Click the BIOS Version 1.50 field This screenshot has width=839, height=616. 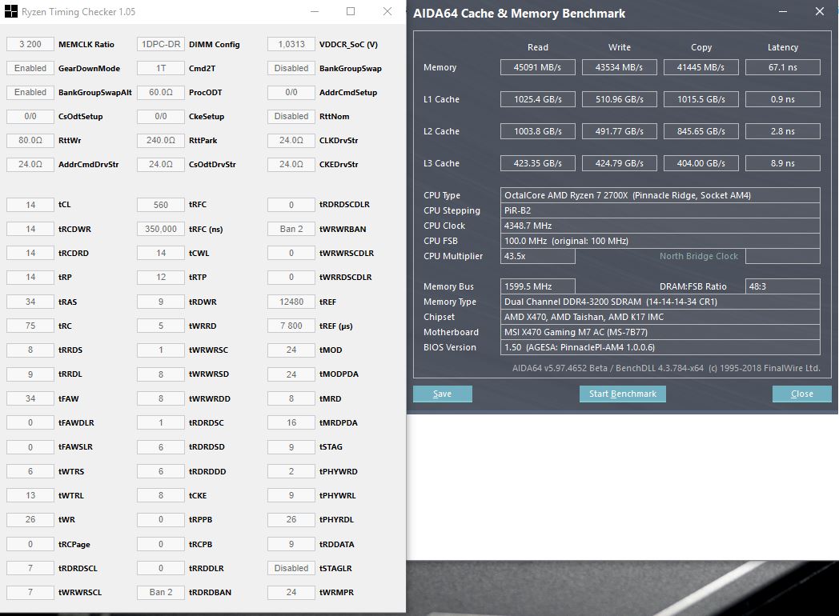click(x=660, y=347)
